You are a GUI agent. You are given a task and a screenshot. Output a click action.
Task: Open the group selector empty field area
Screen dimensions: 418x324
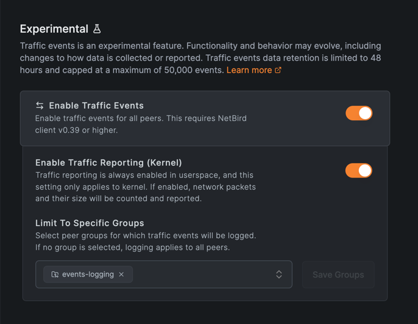[x=201, y=275]
